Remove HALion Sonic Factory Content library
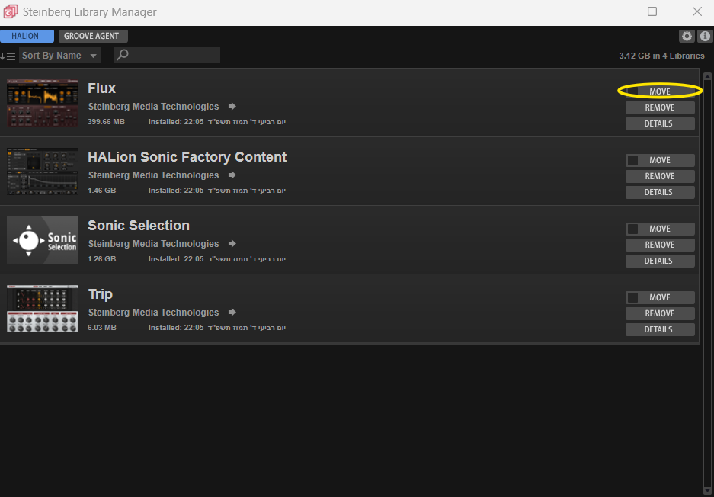 [x=660, y=176]
